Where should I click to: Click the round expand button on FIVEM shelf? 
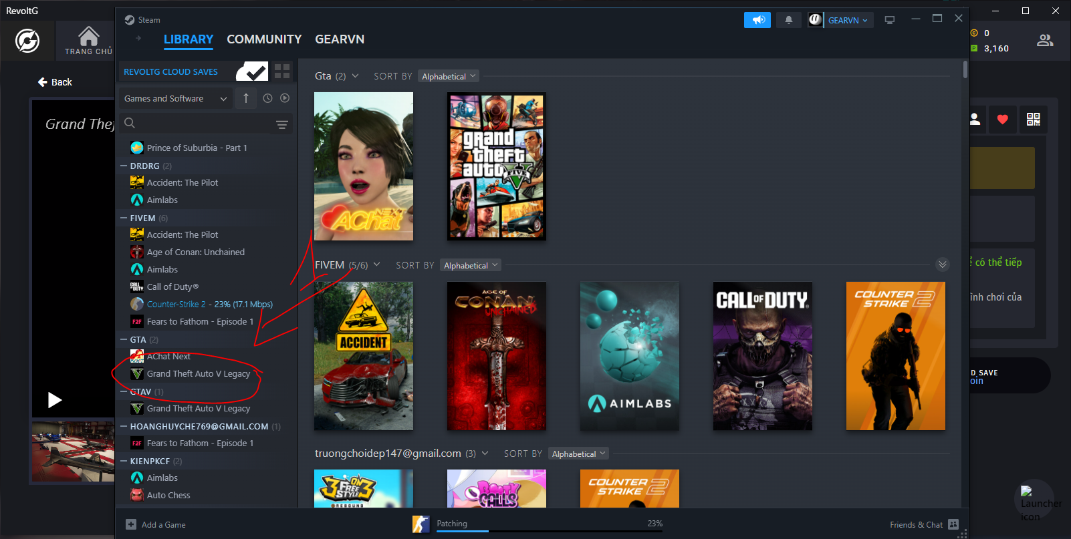pos(943,264)
